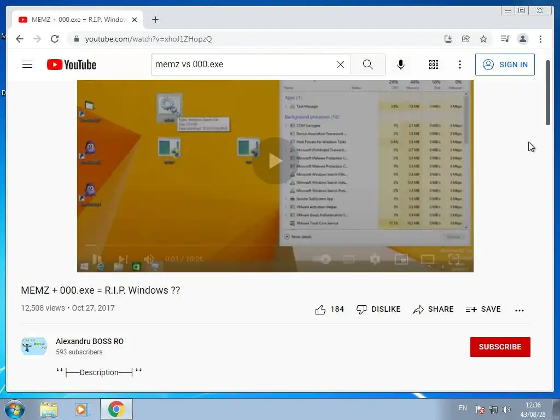Subscribe to the channel
Image resolution: width=560 pixels, height=420 pixels.
[x=500, y=347]
